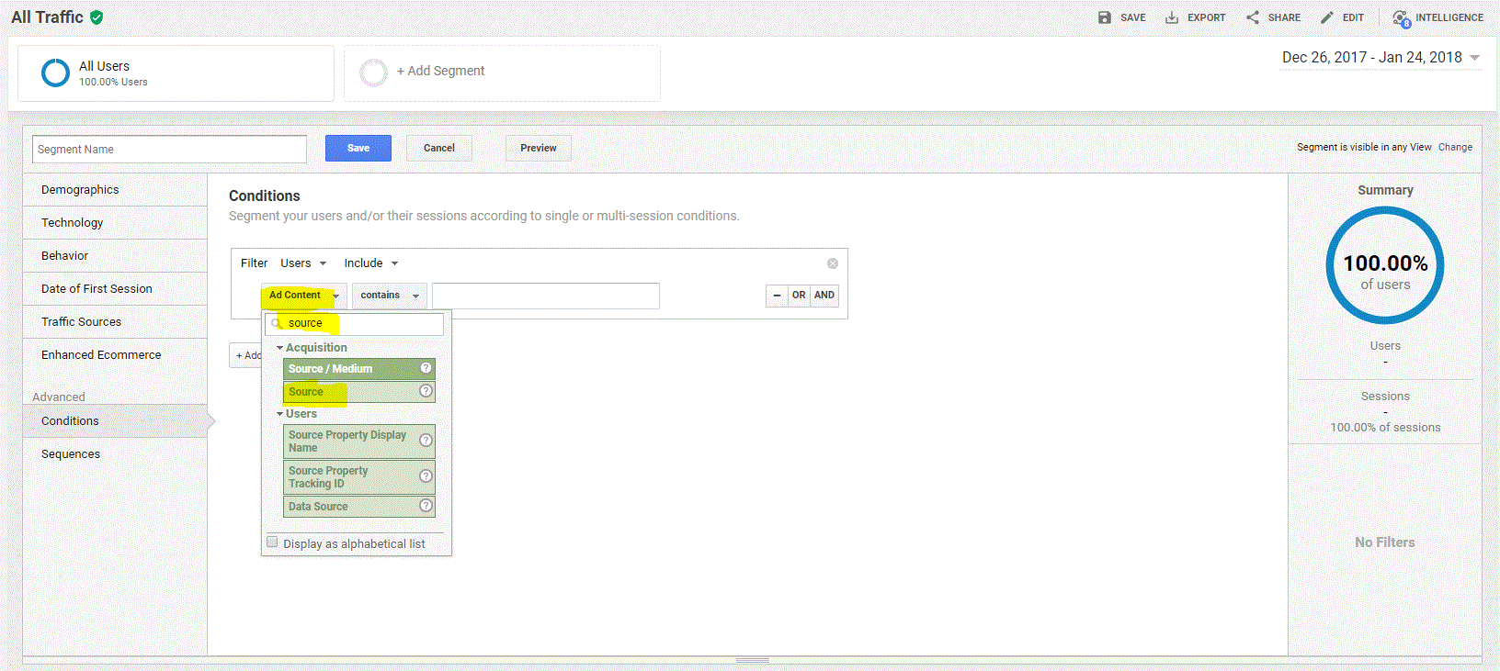The height and width of the screenshot is (671, 1500).
Task: Open the Sequences section
Action: (x=71, y=454)
